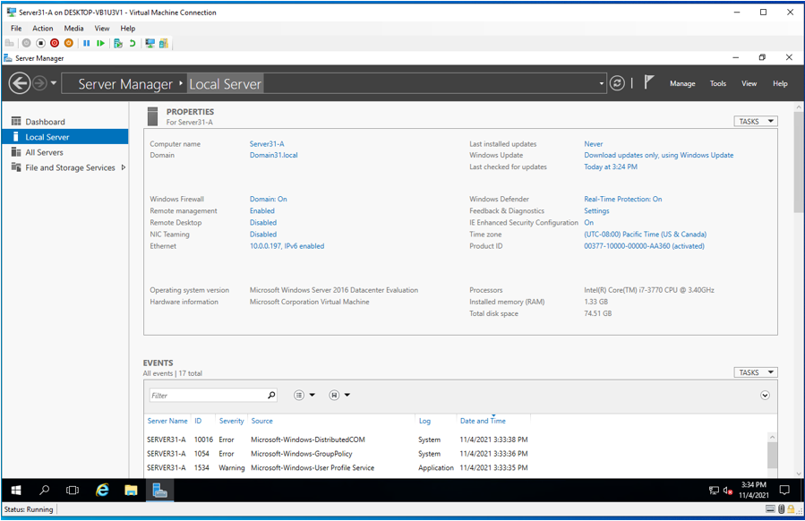
Task: Click the Events list scrollbar
Action: (x=772, y=454)
